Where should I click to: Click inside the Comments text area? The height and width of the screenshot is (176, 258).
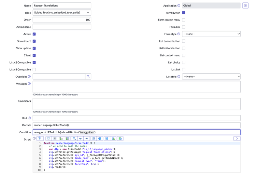[x=136, y=104]
